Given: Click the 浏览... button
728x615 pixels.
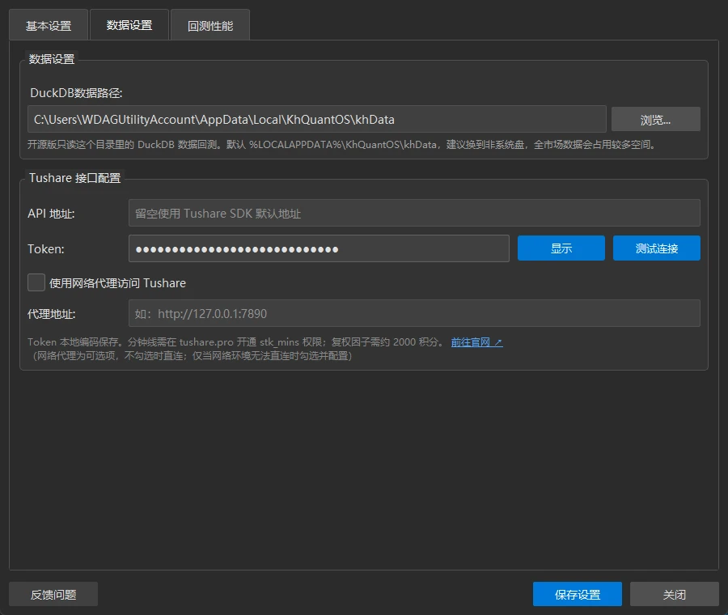Looking at the screenshot, I should pos(655,120).
